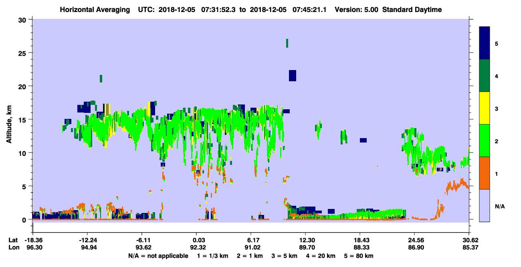The image size is (521, 267).
Task: Click latitude value -12.24
Action: click(x=87, y=240)
